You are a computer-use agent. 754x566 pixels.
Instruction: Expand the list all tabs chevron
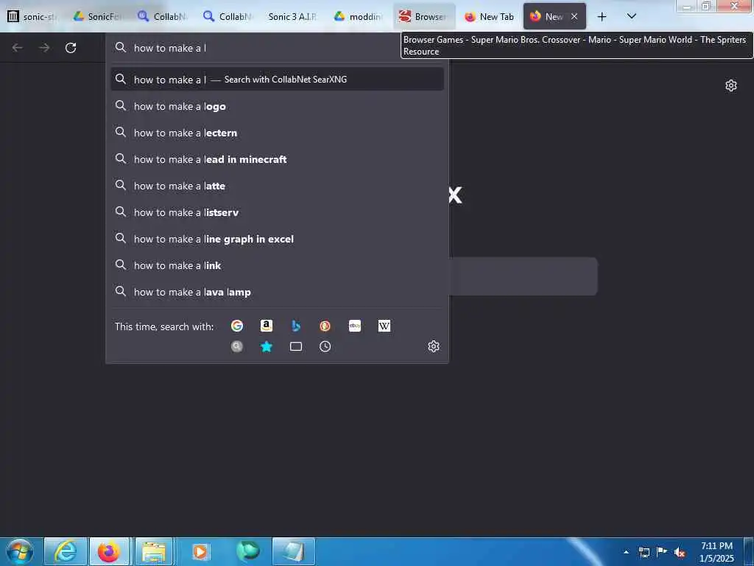[x=632, y=16]
